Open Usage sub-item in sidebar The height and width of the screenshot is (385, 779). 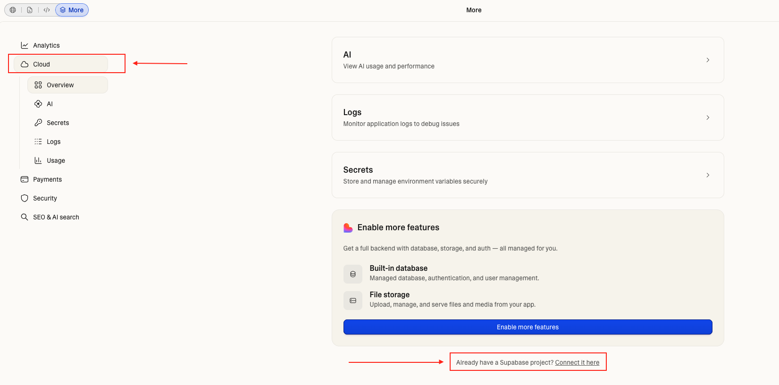(x=56, y=160)
